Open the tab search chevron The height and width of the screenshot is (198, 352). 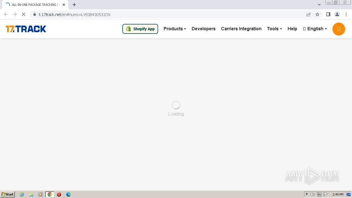tap(319, 5)
